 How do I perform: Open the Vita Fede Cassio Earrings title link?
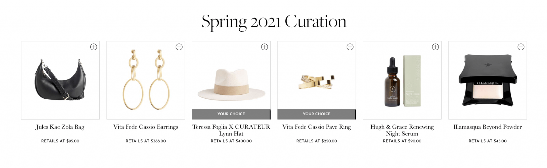point(146,127)
